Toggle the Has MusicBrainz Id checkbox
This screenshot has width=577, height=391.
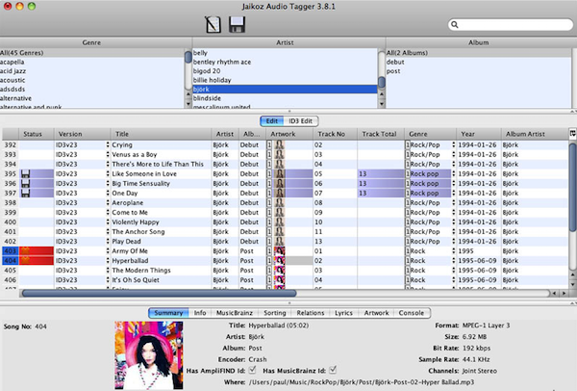(x=332, y=371)
